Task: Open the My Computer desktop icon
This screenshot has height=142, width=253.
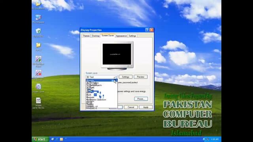Action: pos(38,19)
